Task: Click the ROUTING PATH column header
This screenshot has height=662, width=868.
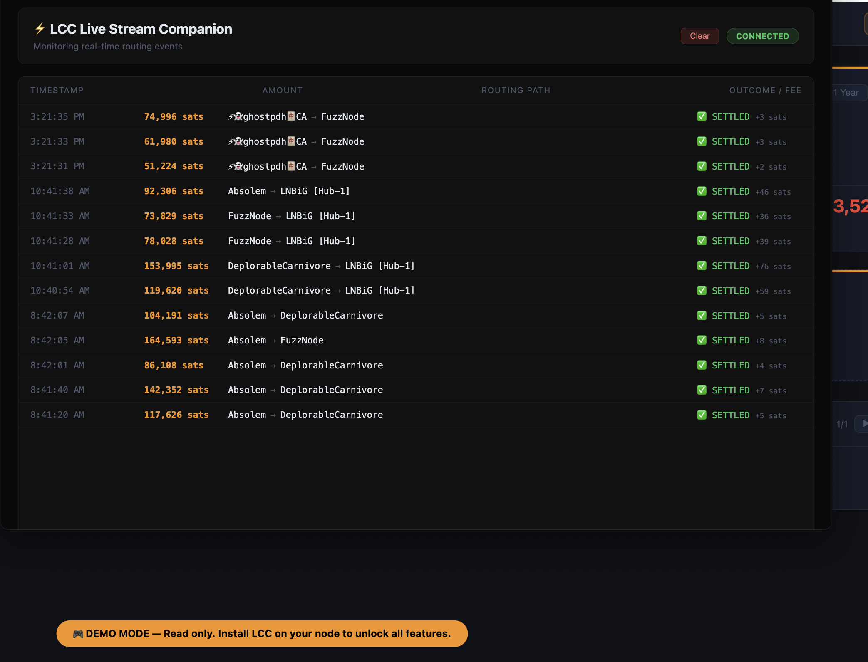Action: click(516, 90)
